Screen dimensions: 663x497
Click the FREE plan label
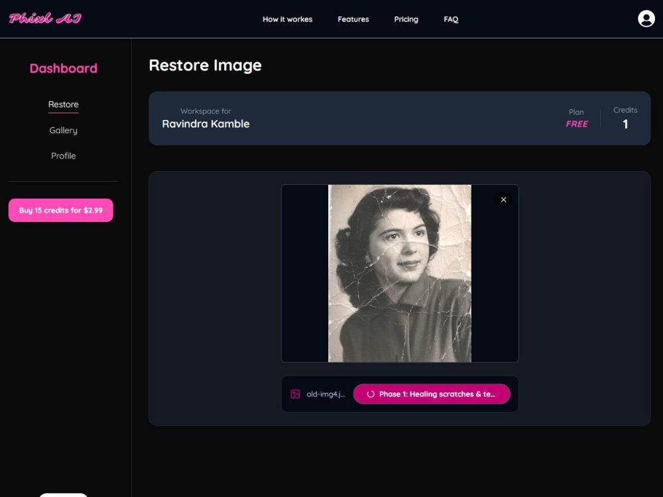(x=577, y=124)
